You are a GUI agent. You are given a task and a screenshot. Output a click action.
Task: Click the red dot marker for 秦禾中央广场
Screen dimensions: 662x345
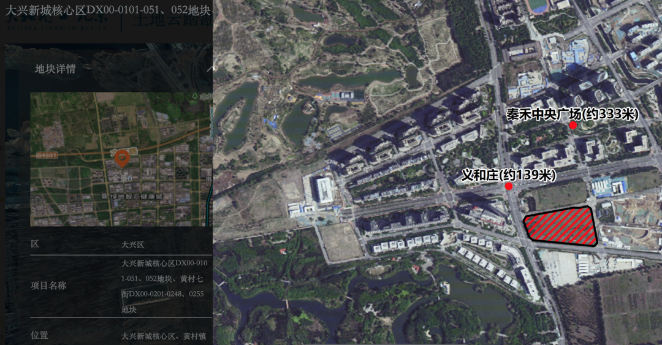coord(573,126)
